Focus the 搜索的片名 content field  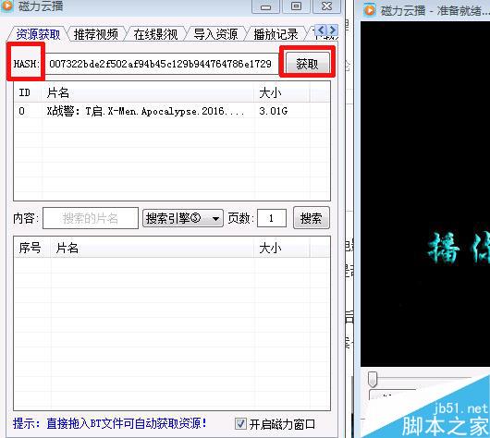click(91, 218)
